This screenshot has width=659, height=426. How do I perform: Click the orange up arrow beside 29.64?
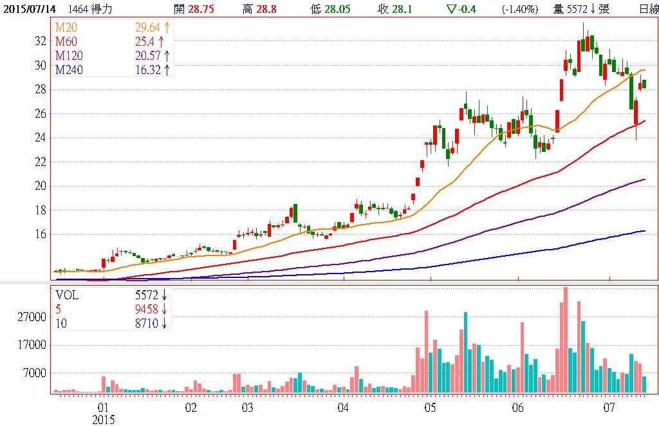pos(167,28)
